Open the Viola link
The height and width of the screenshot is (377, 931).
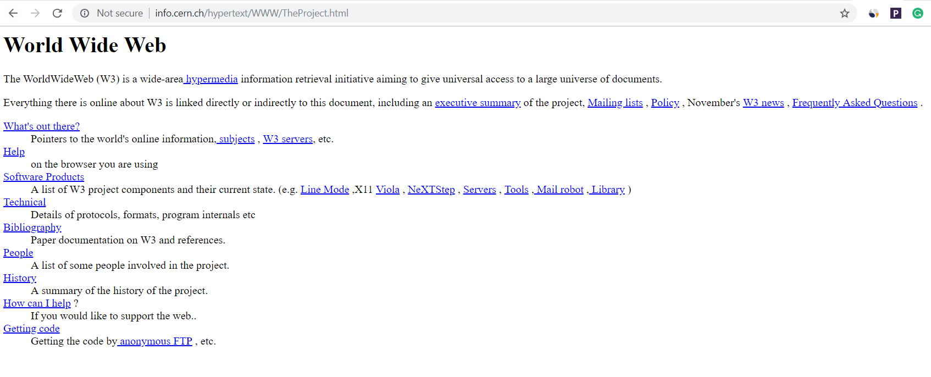[x=387, y=190]
